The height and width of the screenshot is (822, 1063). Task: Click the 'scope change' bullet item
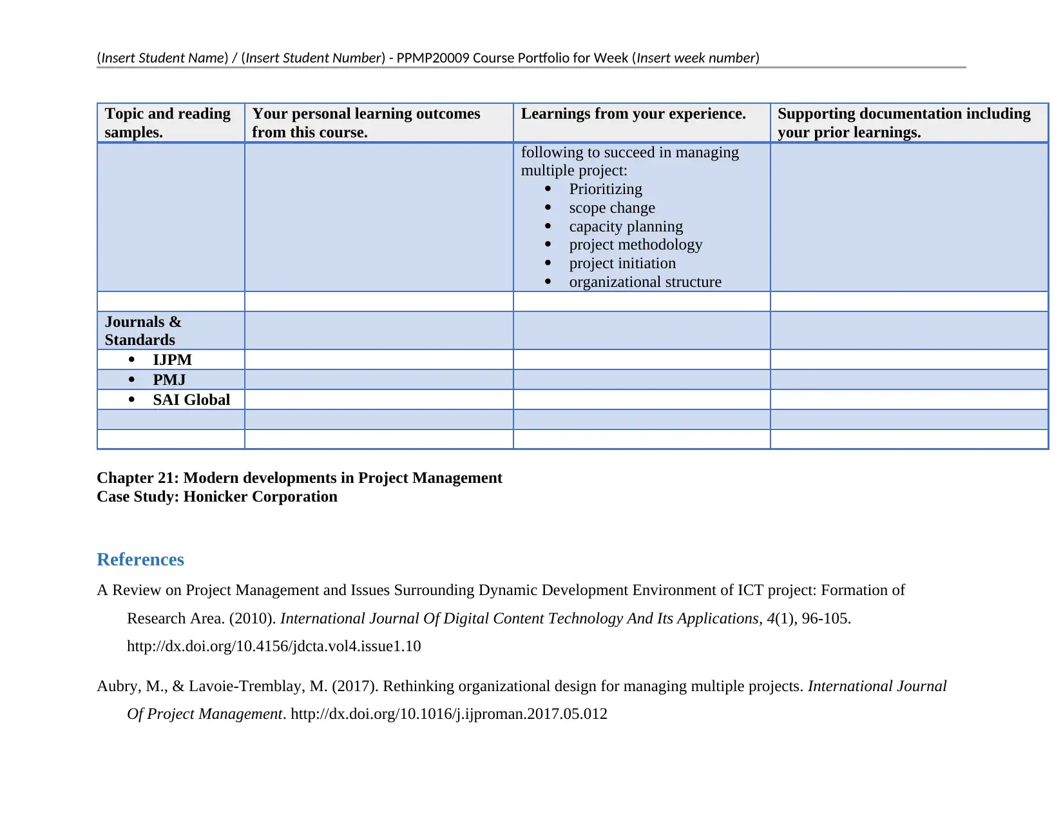tap(612, 208)
